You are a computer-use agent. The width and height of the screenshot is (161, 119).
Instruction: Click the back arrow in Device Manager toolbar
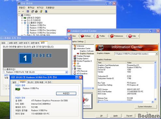coord(20,11)
